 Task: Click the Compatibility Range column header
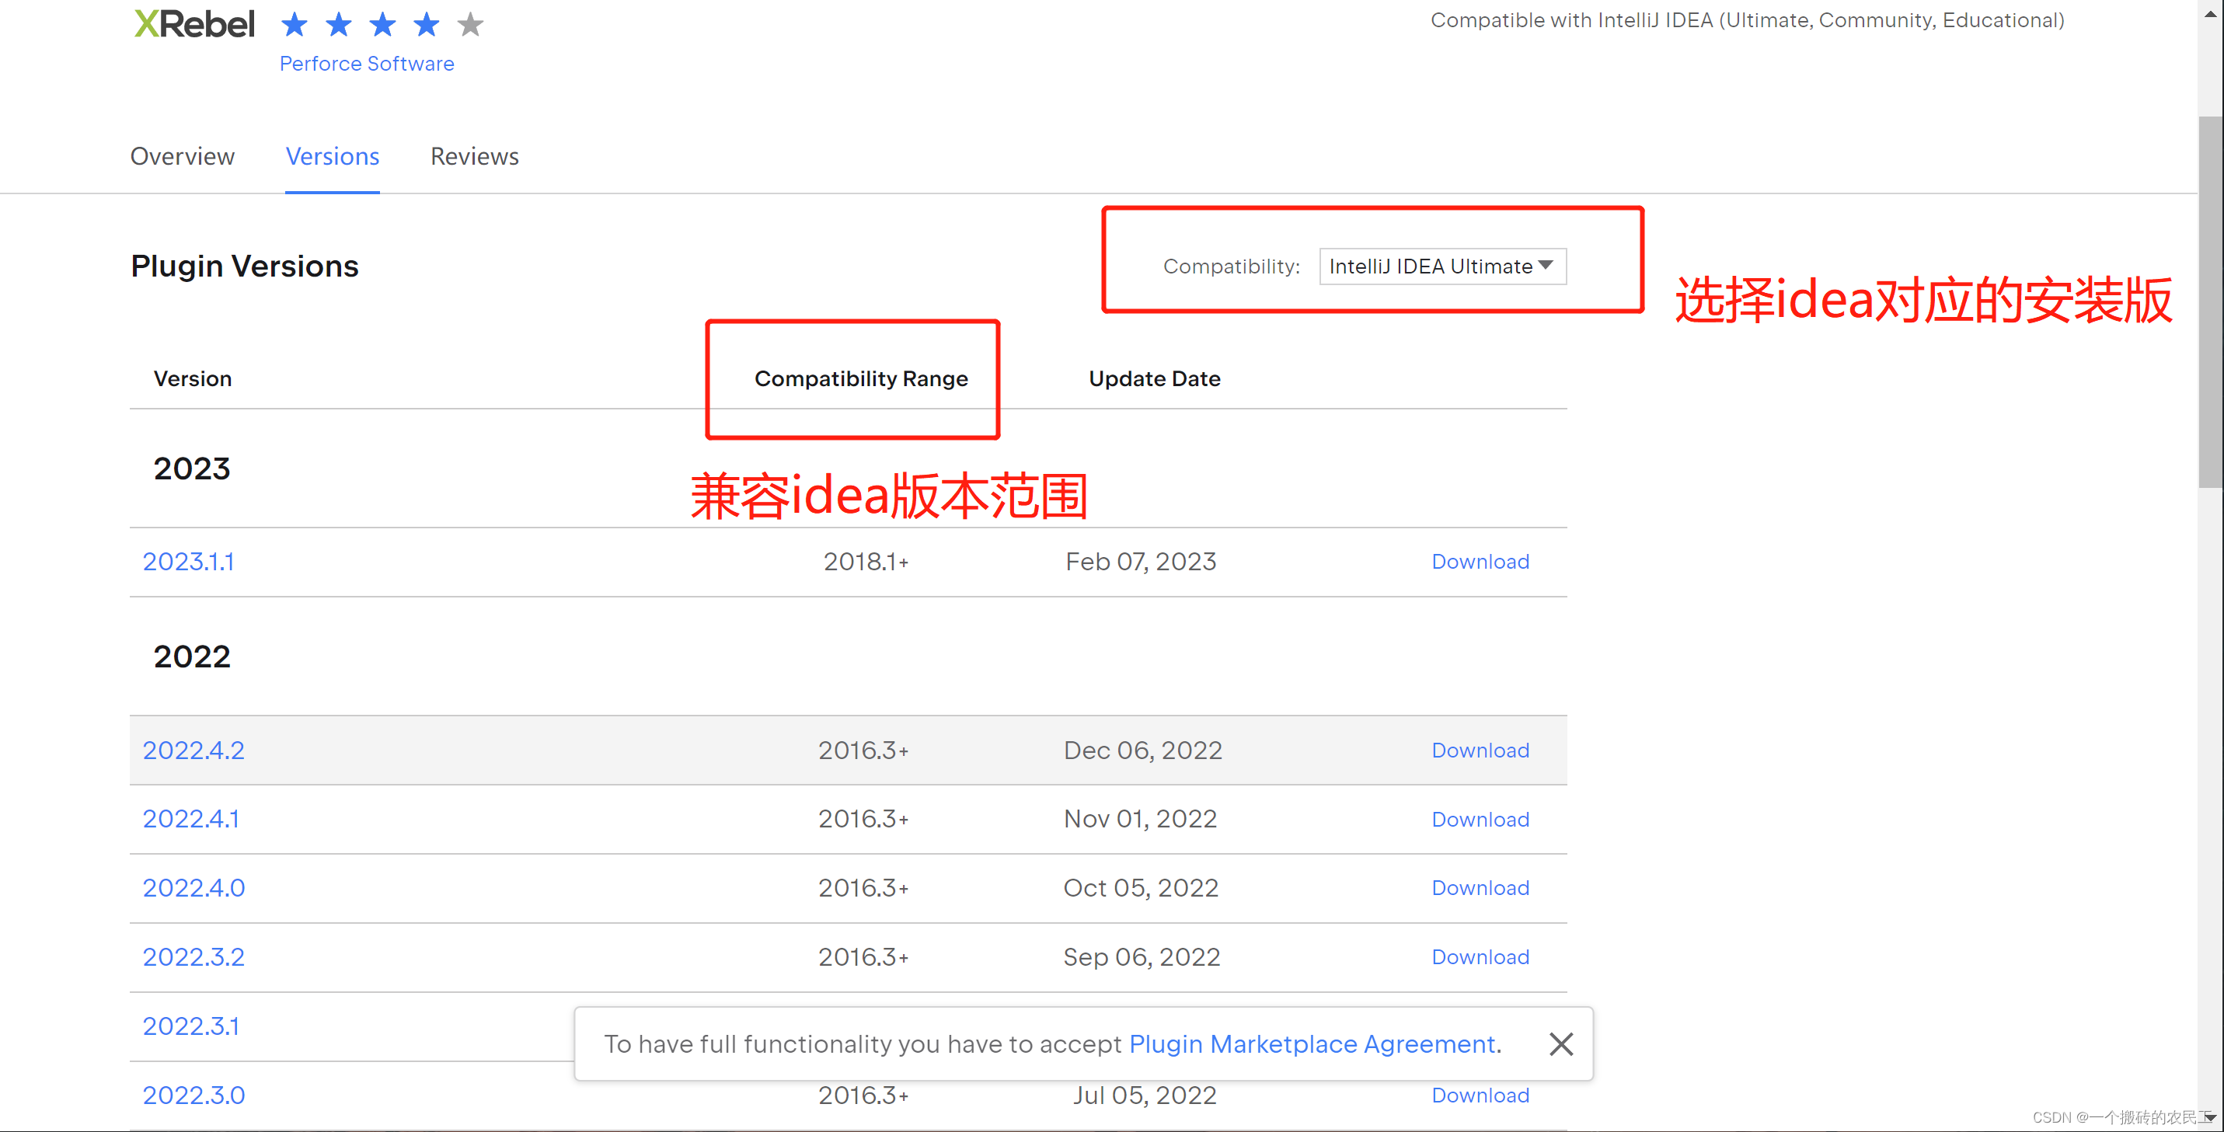861,378
